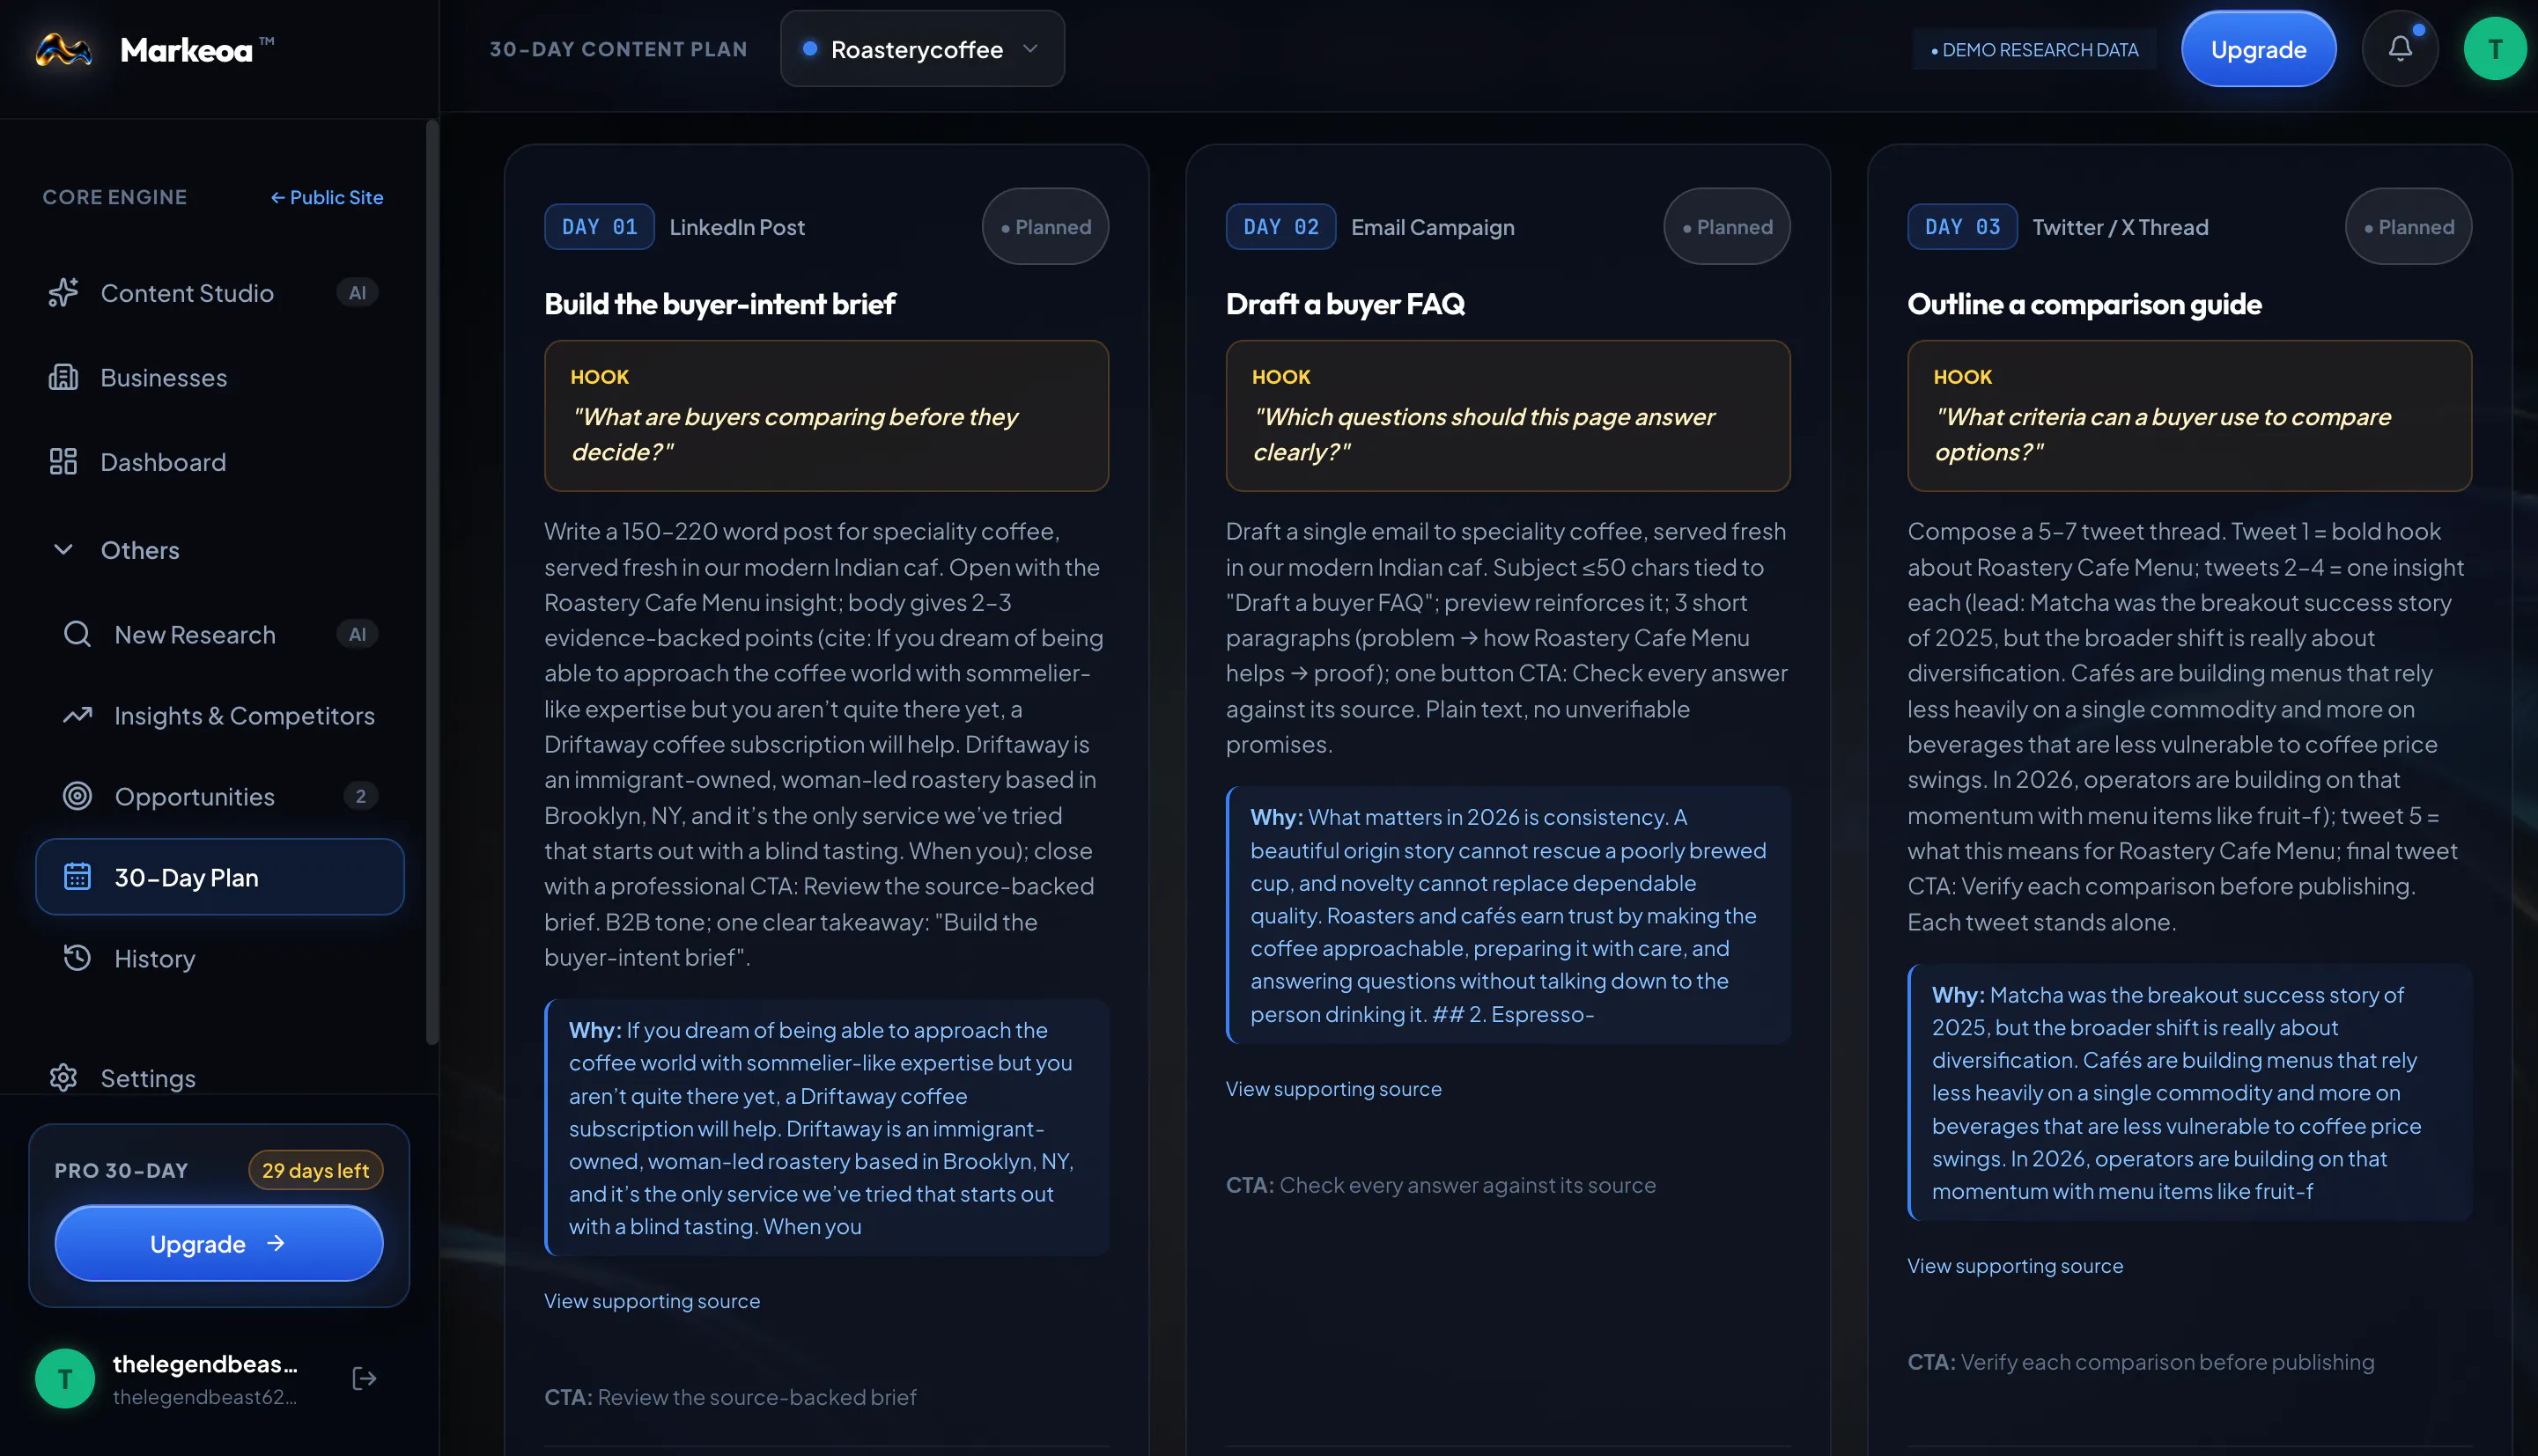This screenshot has width=2538, height=1456.
Task: Click the Markeoa logo icon
Action: click(64, 49)
